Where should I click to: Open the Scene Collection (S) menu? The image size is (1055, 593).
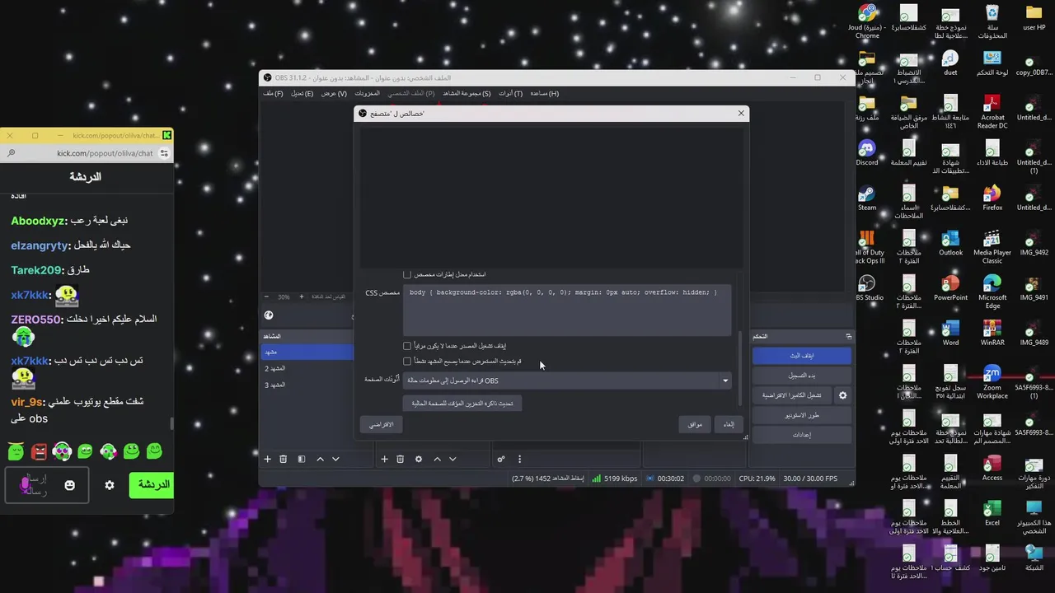click(467, 93)
